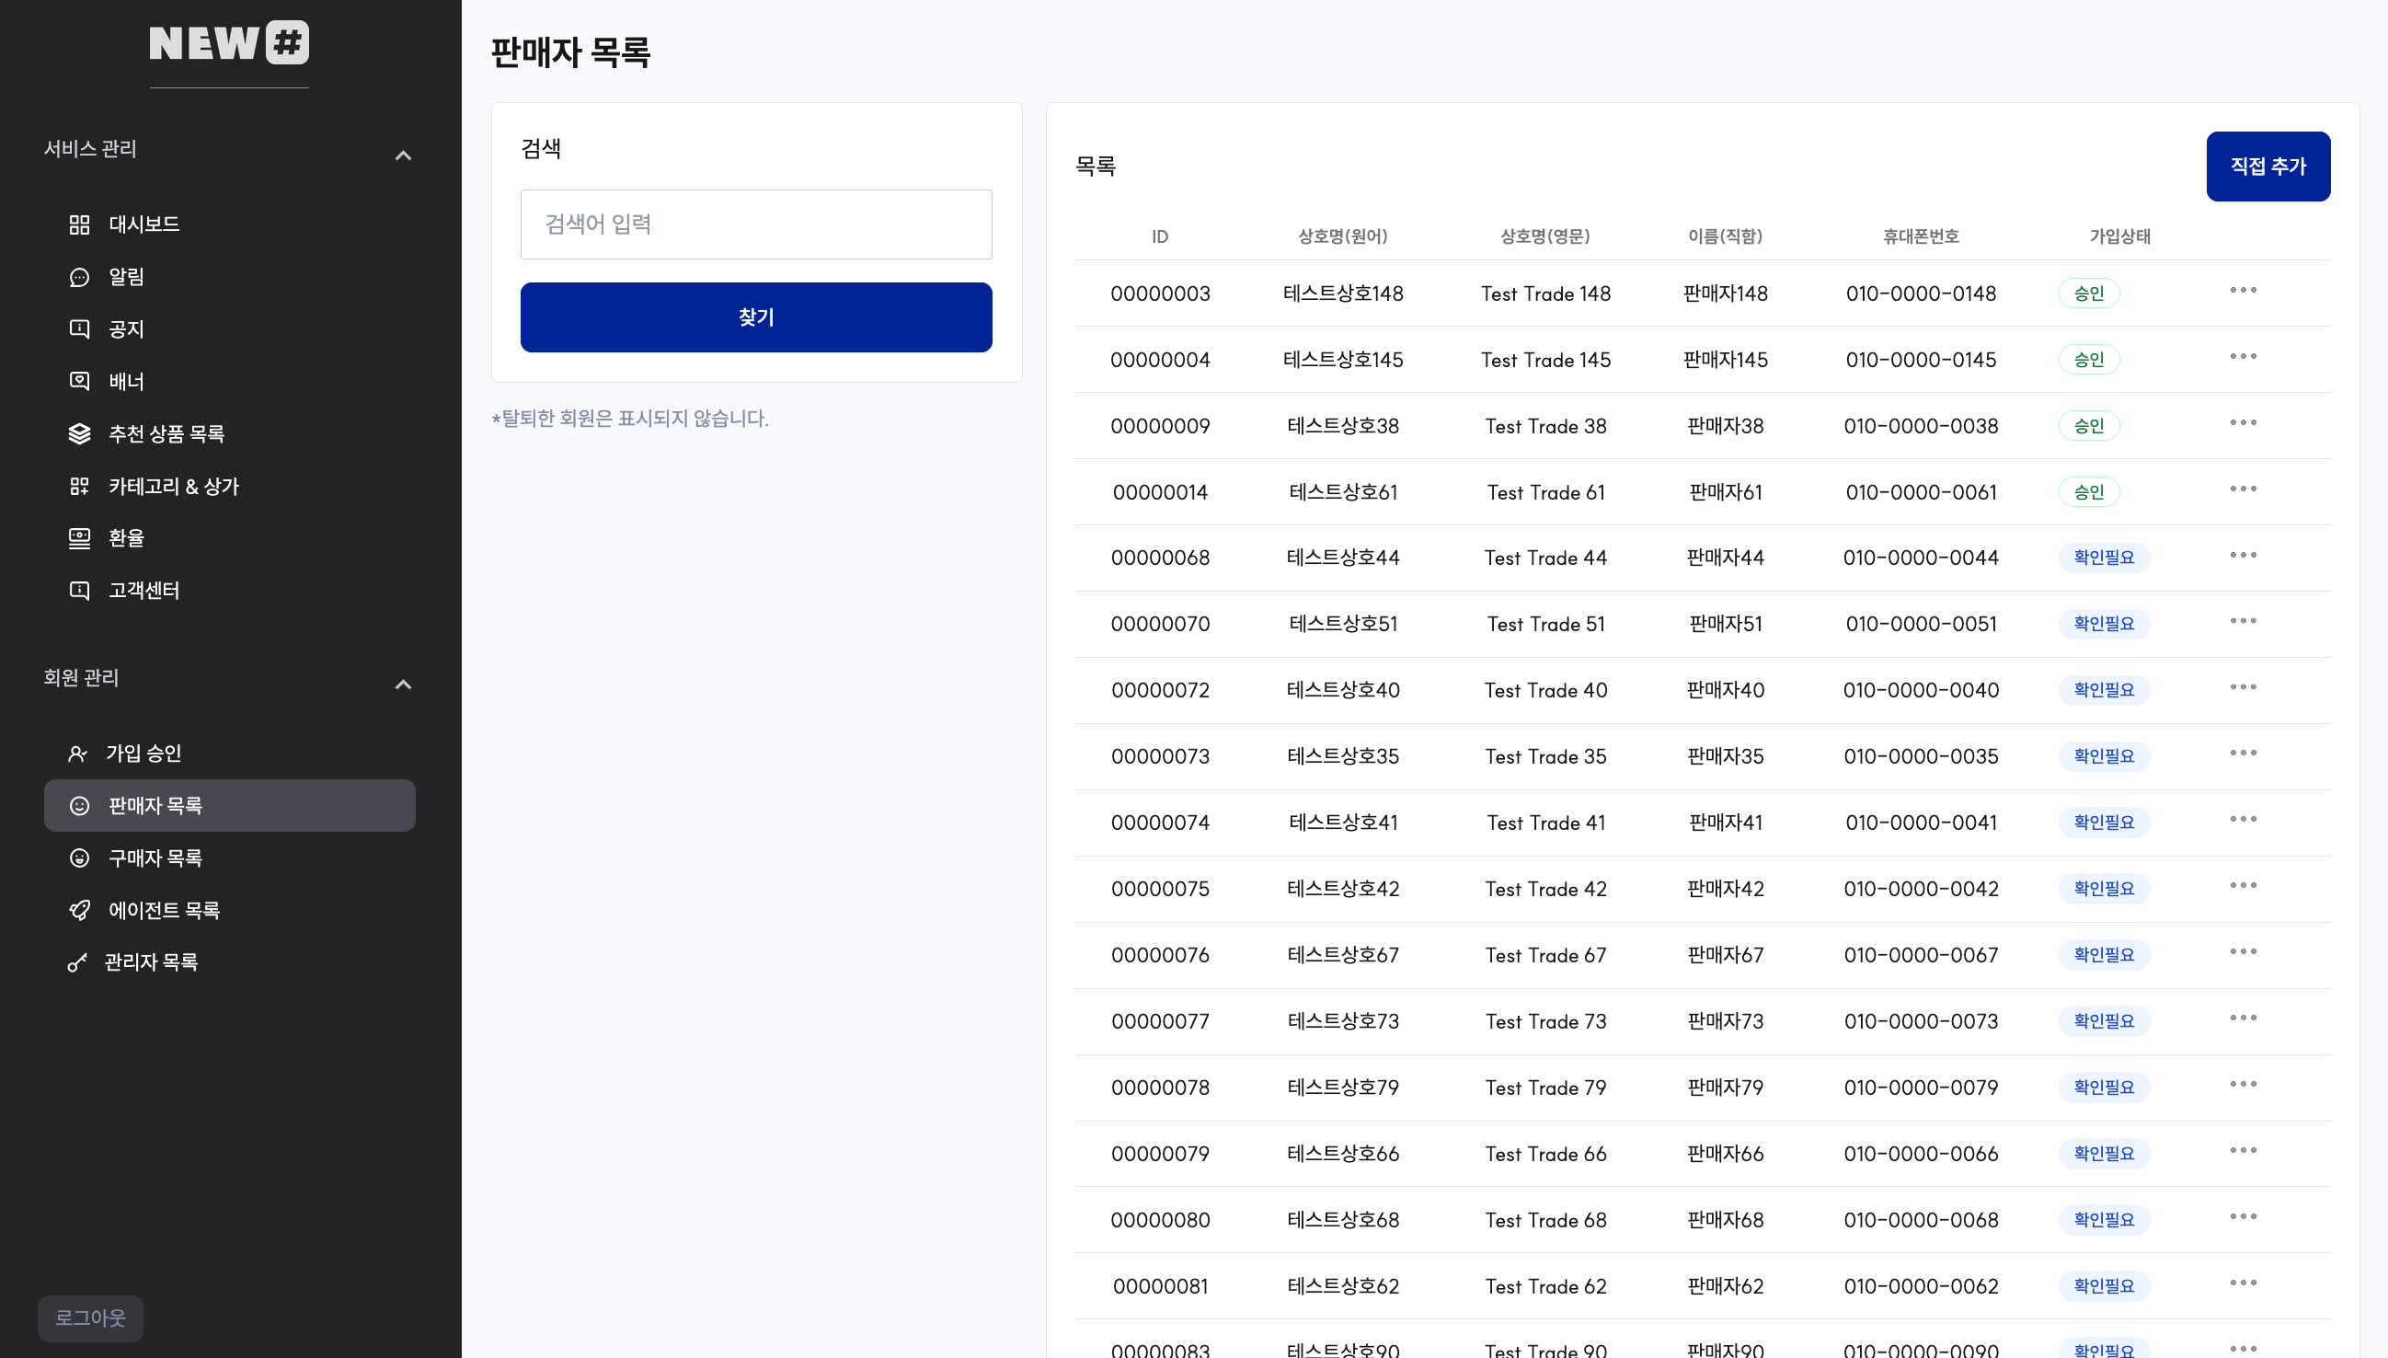Collapse the 서비스 관리 section chevron

(403, 155)
